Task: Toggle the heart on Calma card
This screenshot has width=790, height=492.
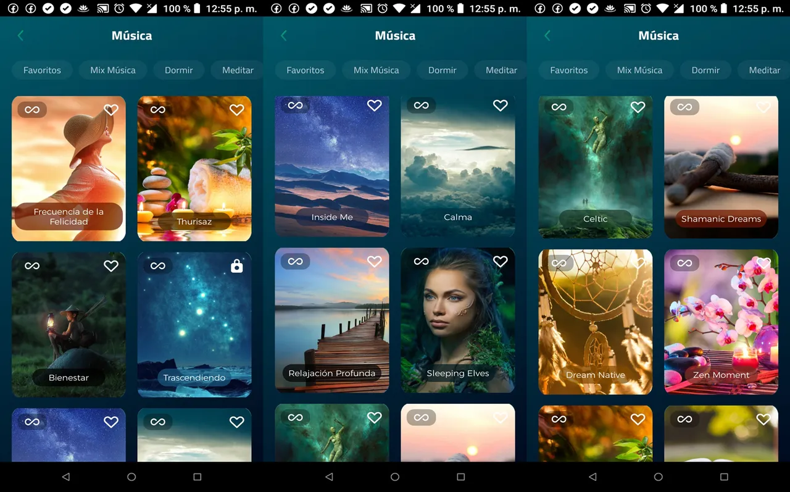Action: [x=501, y=106]
